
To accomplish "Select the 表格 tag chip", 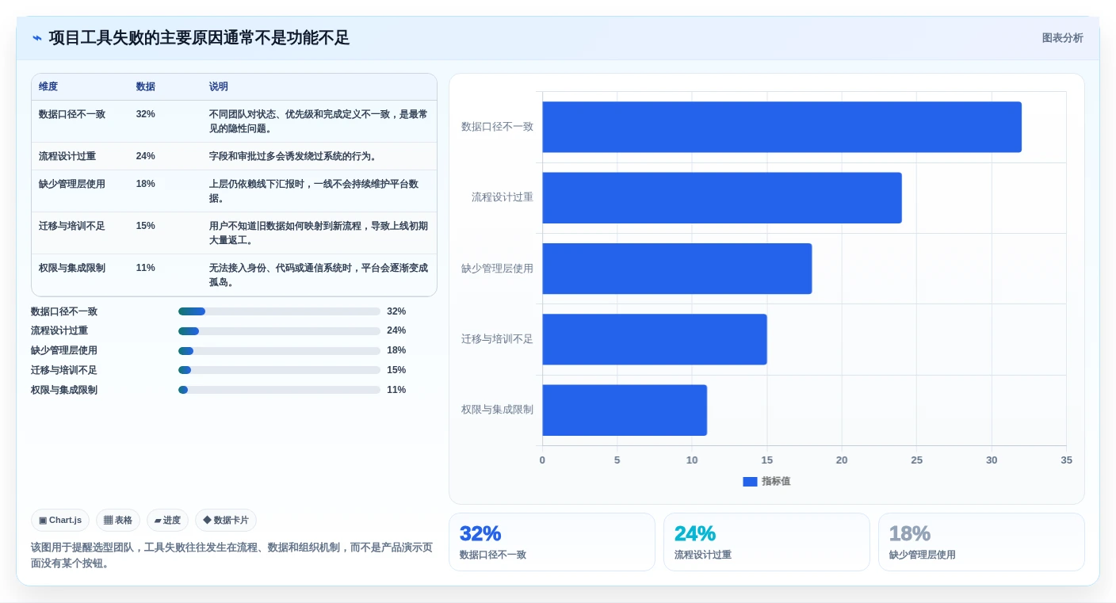I will click(118, 520).
